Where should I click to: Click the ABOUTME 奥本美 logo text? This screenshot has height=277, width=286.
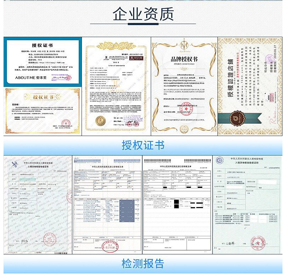(31, 77)
